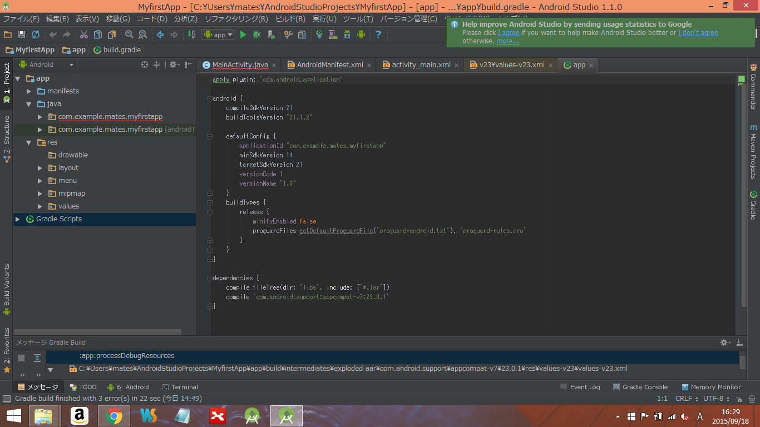This screenshot has height=427, width=760.
Task: Click the Replace magnifier icon
Action: coord(142,34)
